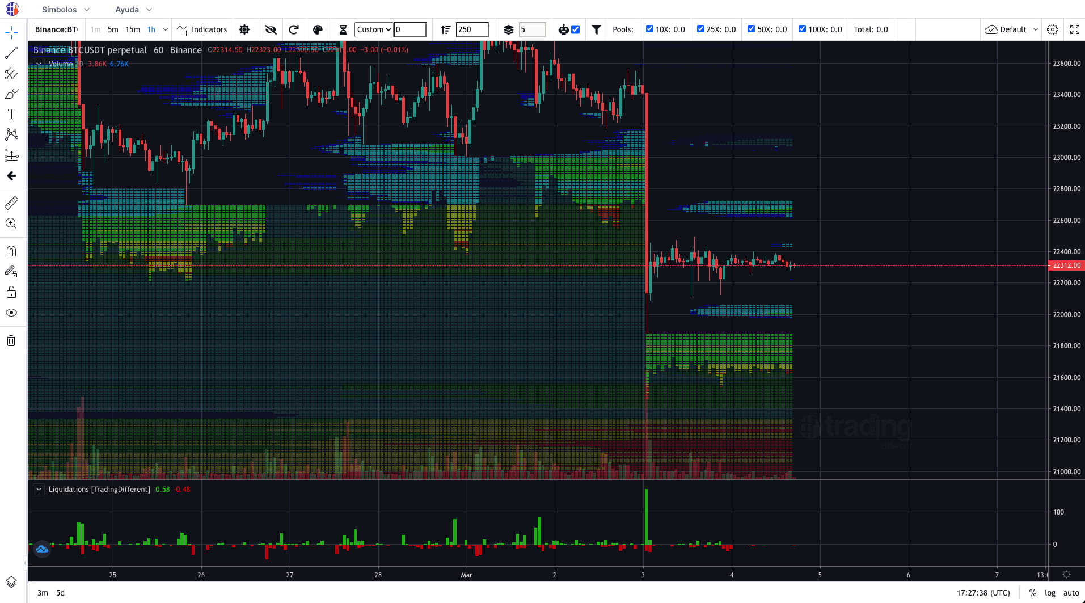Screen dimensions: 1085x603
Task: Open the pitchfork drawing tools
Action: (x=11, y=73)
